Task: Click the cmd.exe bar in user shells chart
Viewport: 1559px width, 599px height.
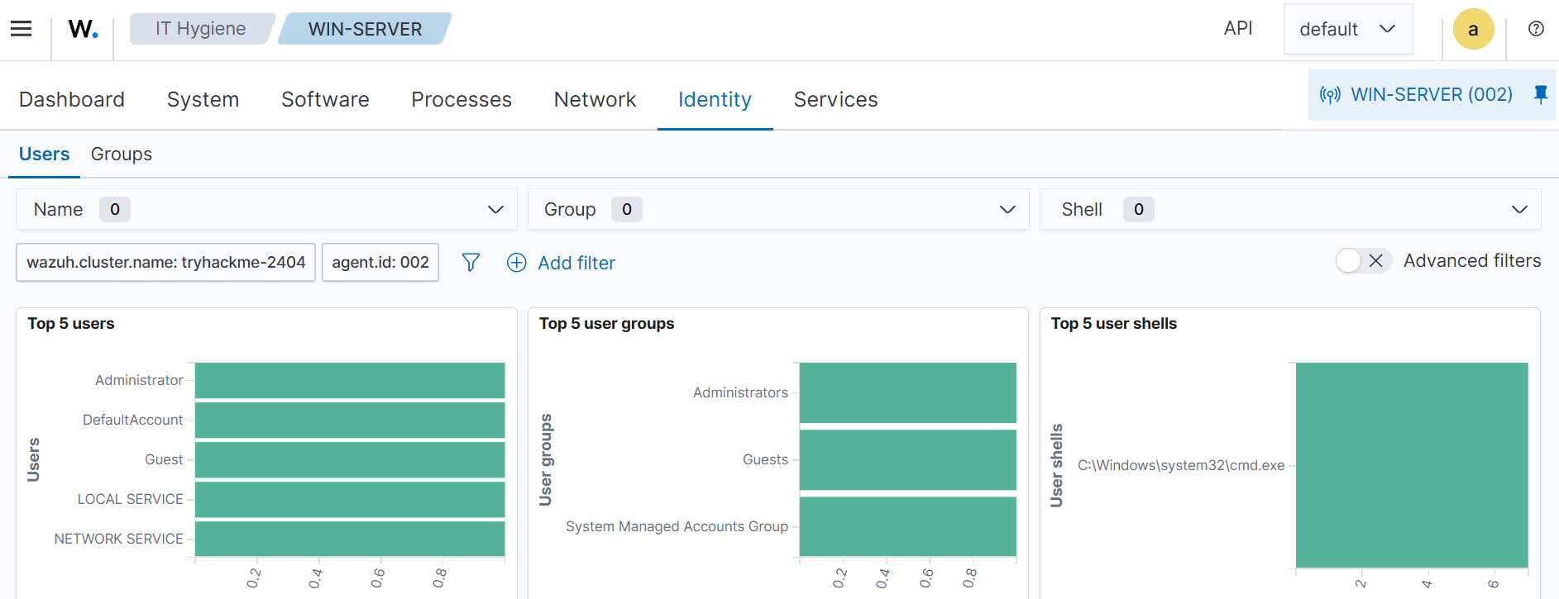Action: coord(1412,465)
